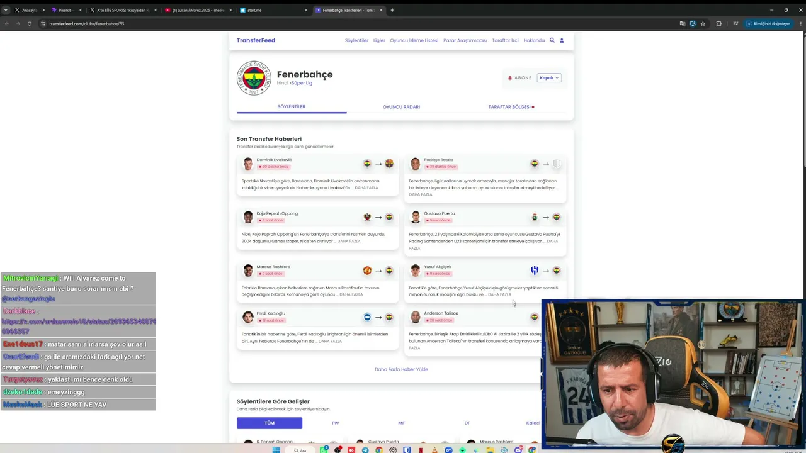Click DAHA FAZLA on Kojo Peprah Oppong card
This screenshot has height=453, width=806.
tap(349, 241)
